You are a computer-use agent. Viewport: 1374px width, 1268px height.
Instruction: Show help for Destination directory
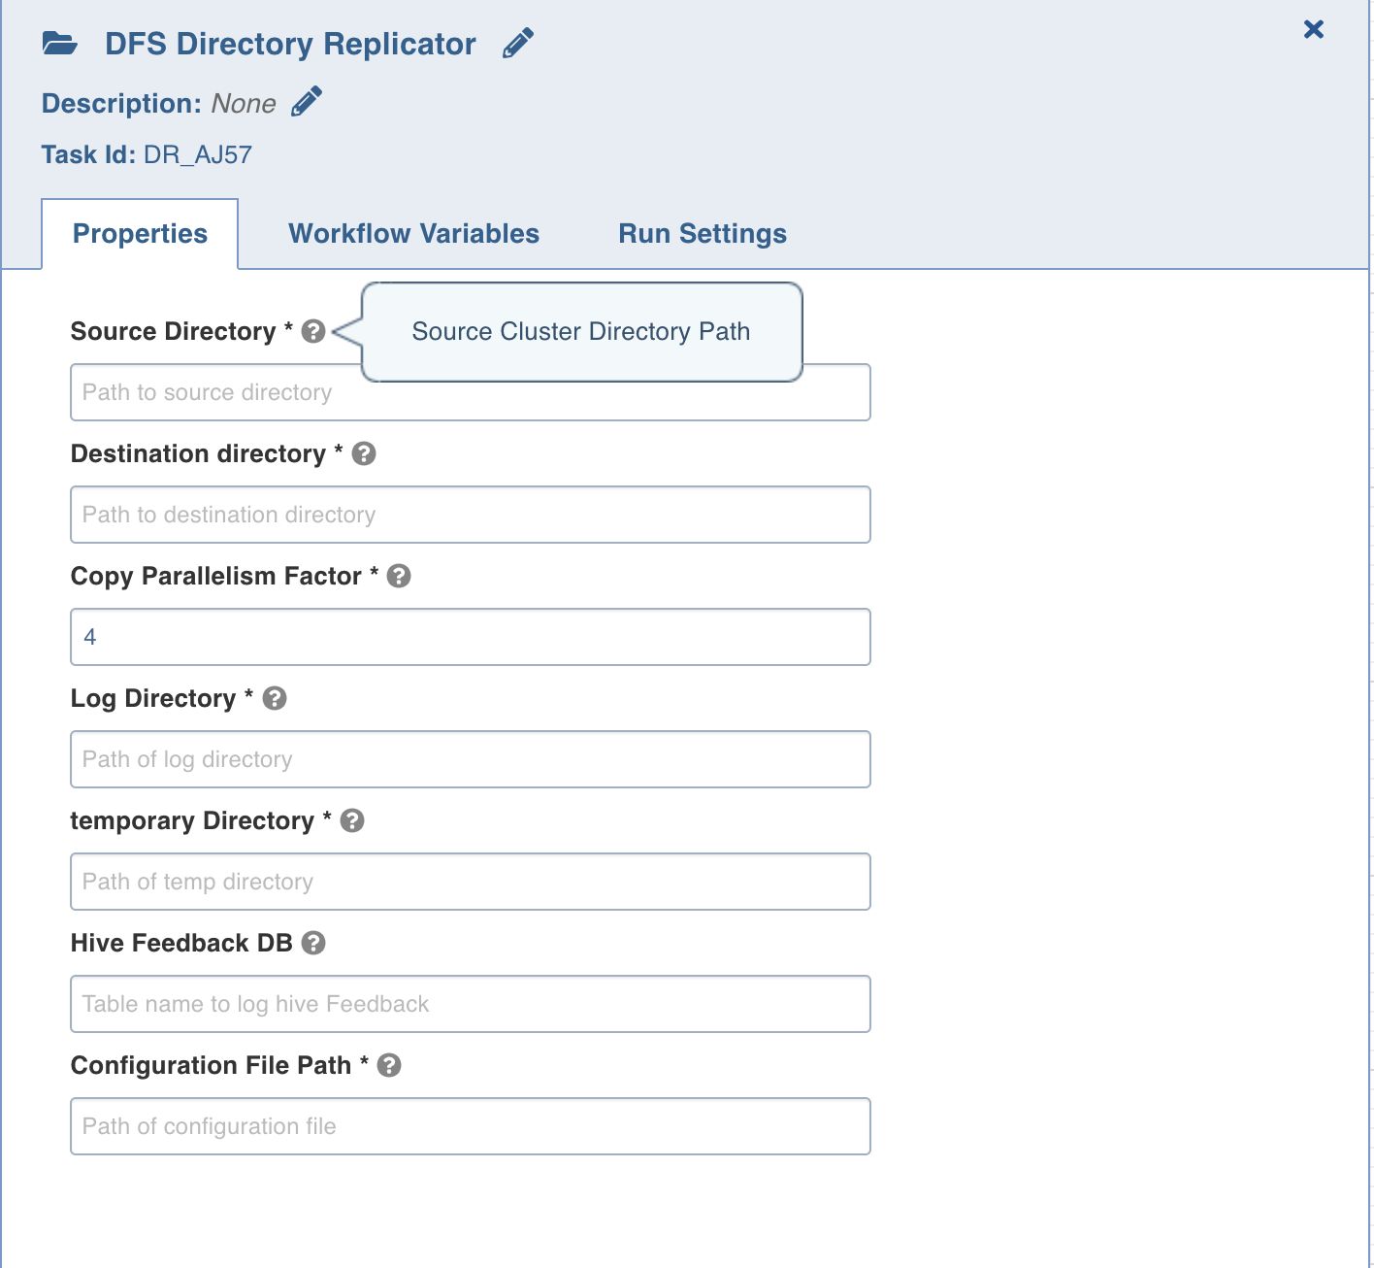coord(364,454)
